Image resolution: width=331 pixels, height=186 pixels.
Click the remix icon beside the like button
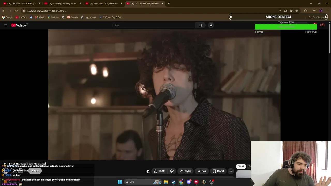pyautogui.click(x=148, y=171)
